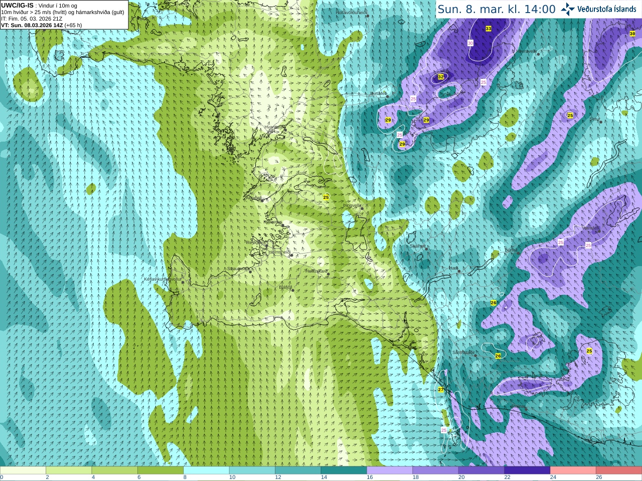Click the Akrafjall station label

point(254,198)
